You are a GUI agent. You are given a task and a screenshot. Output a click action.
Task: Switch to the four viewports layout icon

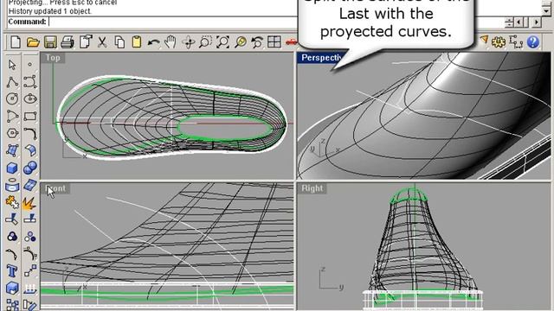pyautogui.click(x=274, y=42)
